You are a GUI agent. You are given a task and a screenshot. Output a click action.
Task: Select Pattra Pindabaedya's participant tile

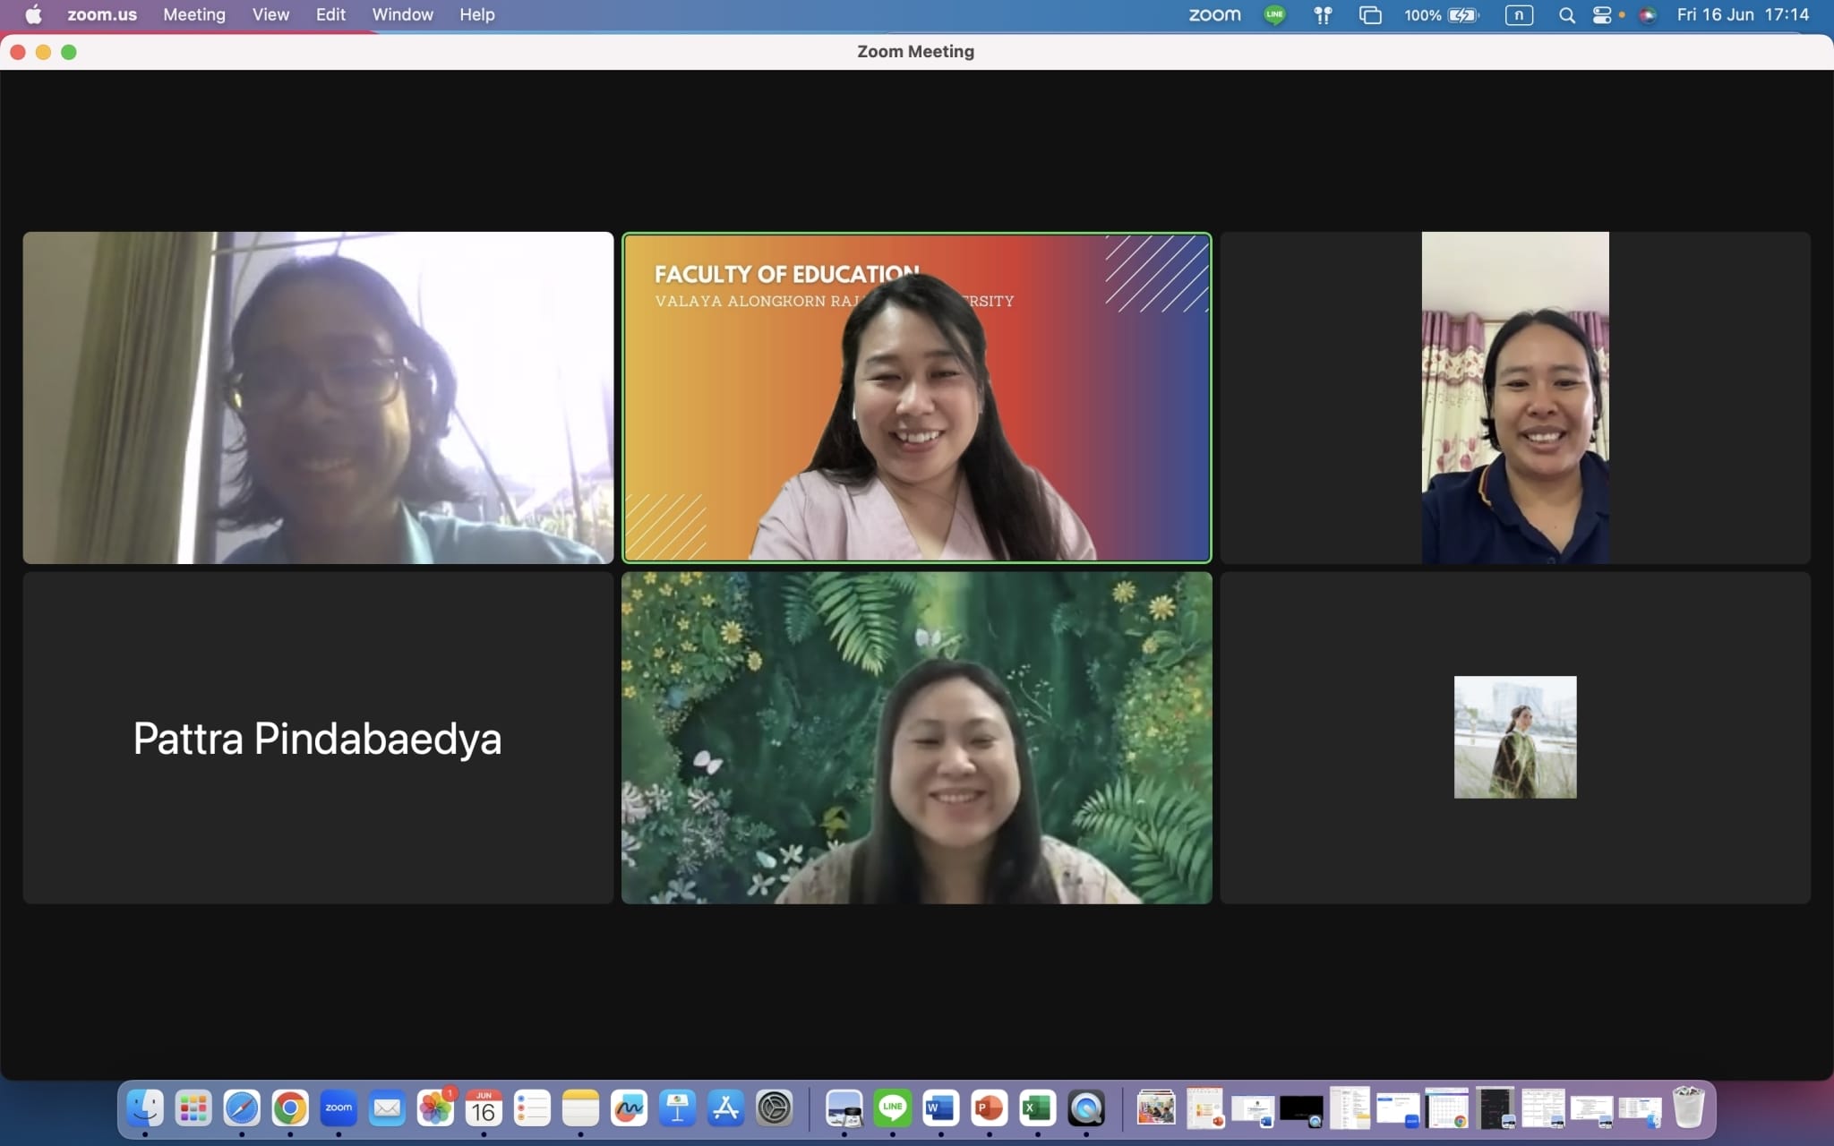[318, 738]
